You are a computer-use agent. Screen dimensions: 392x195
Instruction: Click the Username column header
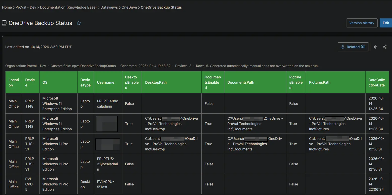[108, 82]
